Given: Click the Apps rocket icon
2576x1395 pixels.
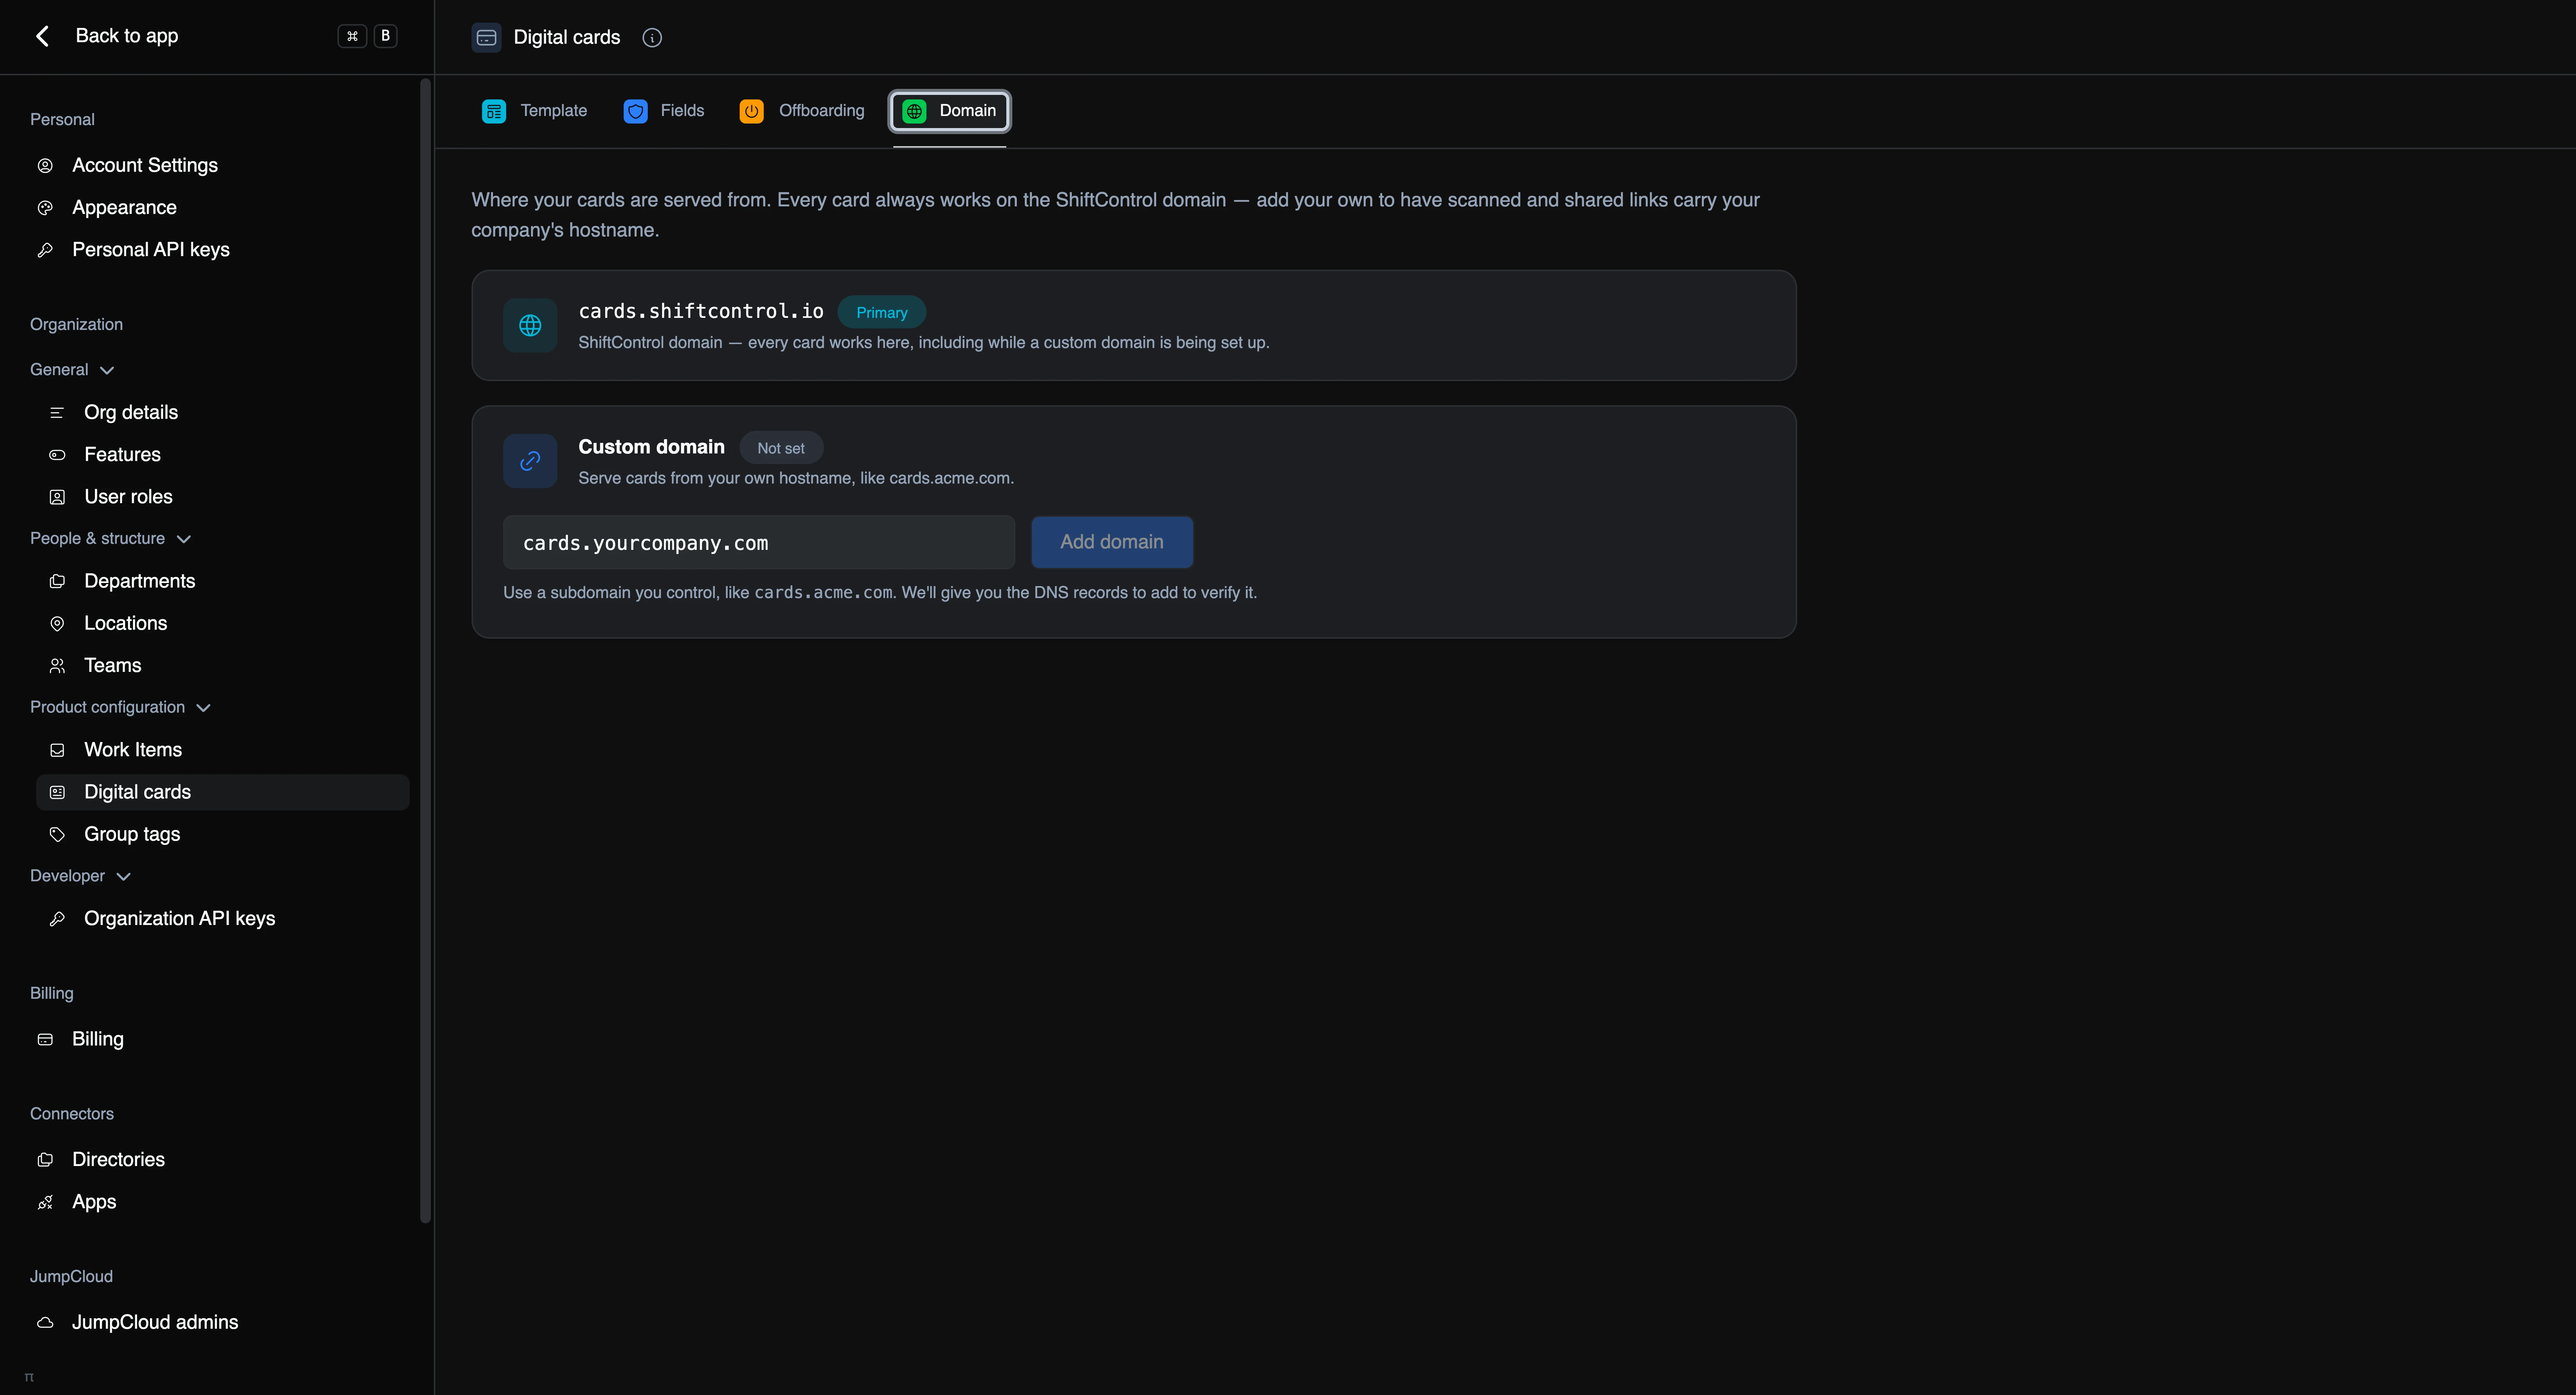Looking at the screenshot, I should click(x=45, y=1202).
